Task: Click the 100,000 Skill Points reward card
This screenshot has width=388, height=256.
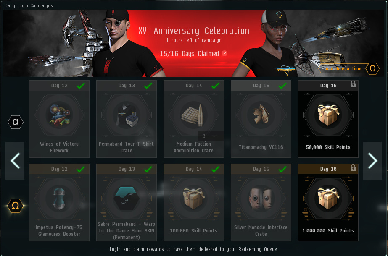Action: [194, 202]
